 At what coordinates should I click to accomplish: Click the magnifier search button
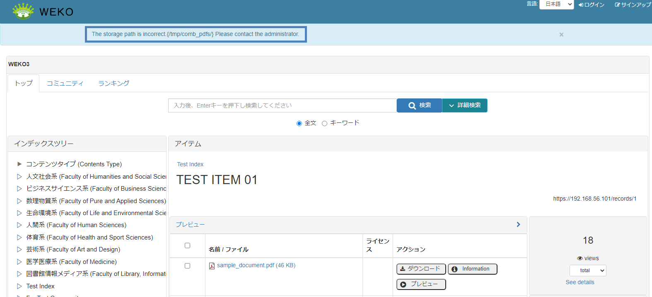click(419, 105)
